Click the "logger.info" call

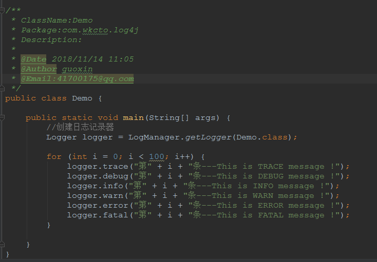[x=95, y=186]
